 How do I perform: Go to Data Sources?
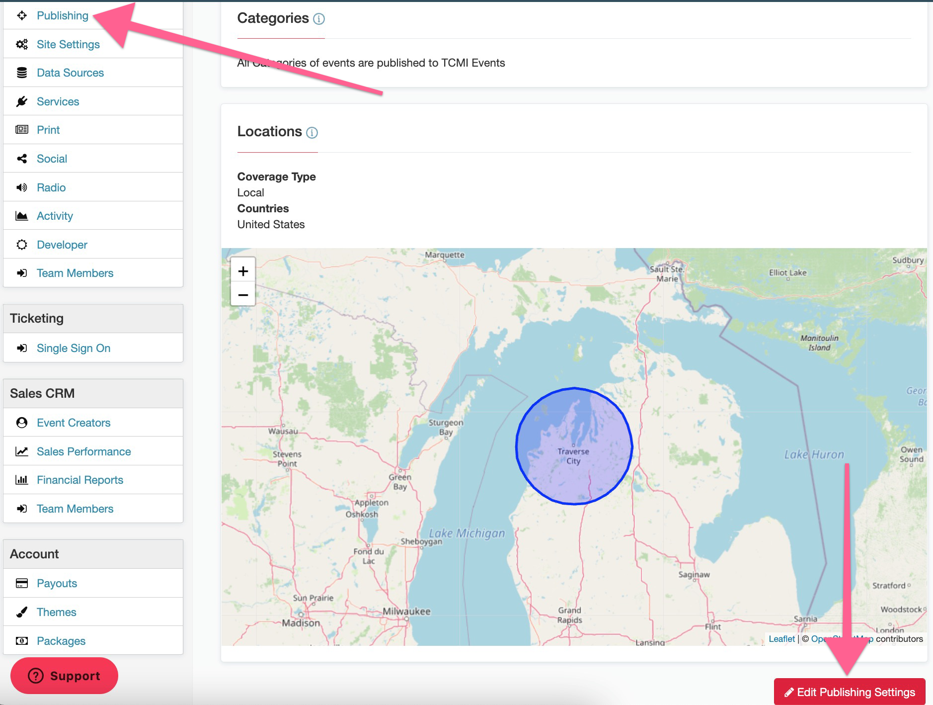70,73
